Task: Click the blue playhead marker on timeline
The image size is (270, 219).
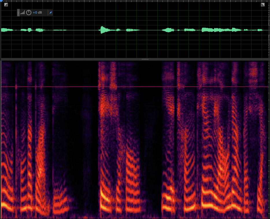Action: click(x=1, y=1)
